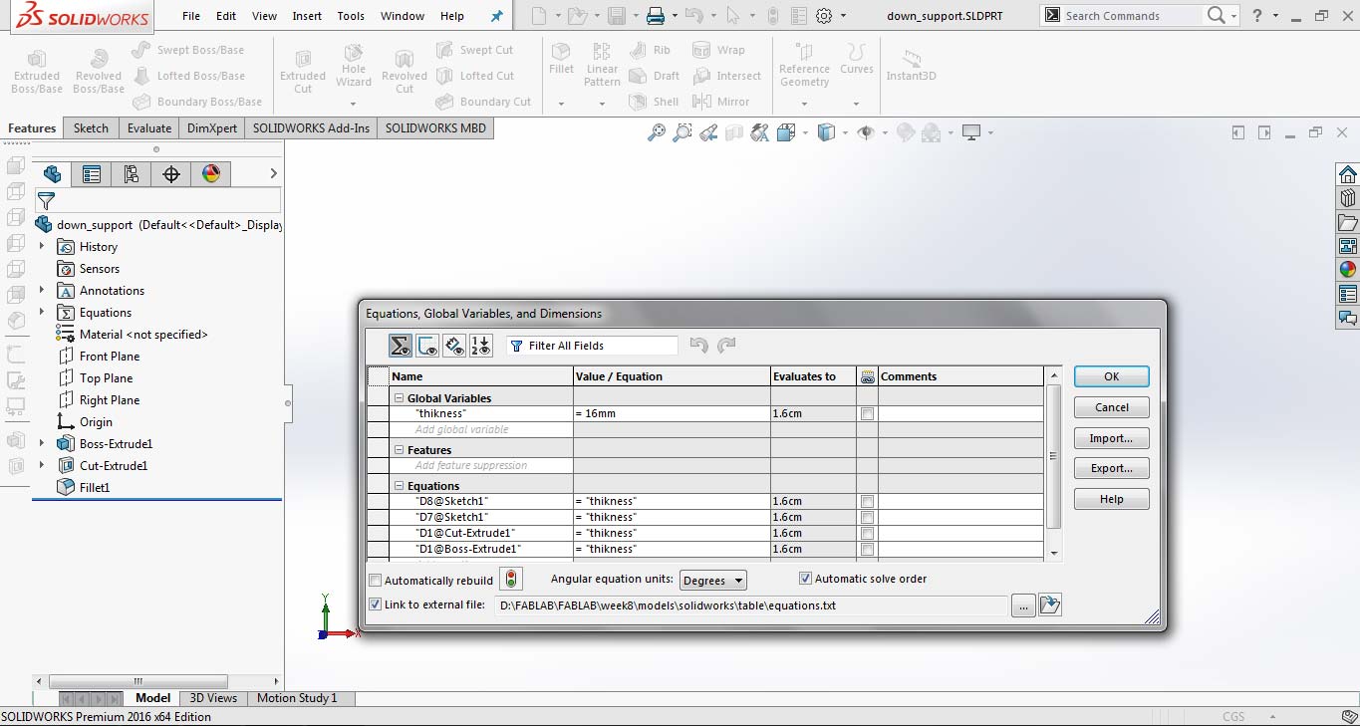Open the File menu

pos(191,16)
